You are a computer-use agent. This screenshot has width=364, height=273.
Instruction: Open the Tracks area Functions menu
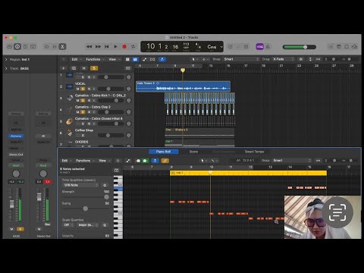pos(95,59)
